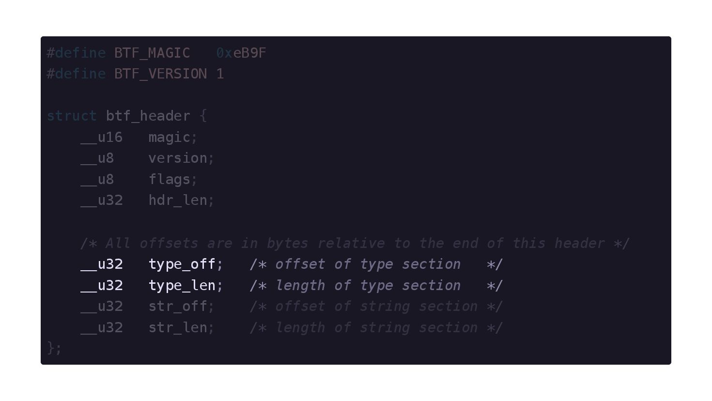The height and width of the screenshot is (401, 712).
Task: Click the highlighted type_len field
Action: [x=182, y=286]
